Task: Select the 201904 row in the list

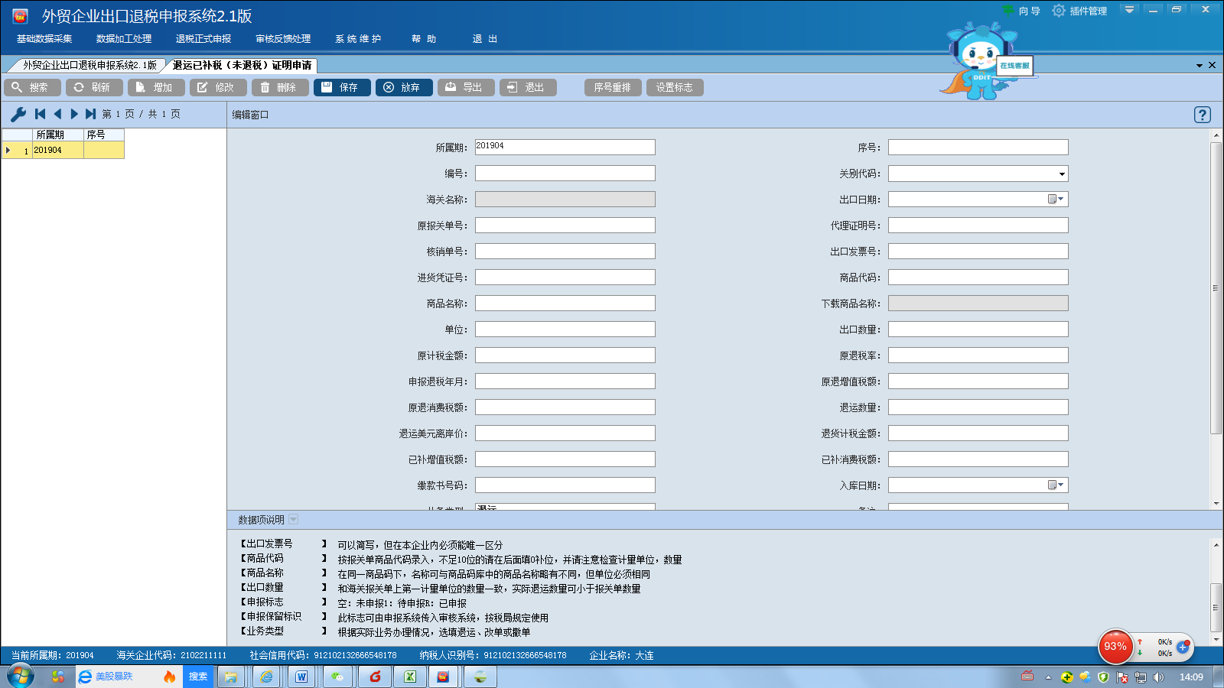Action: (57, 151)
